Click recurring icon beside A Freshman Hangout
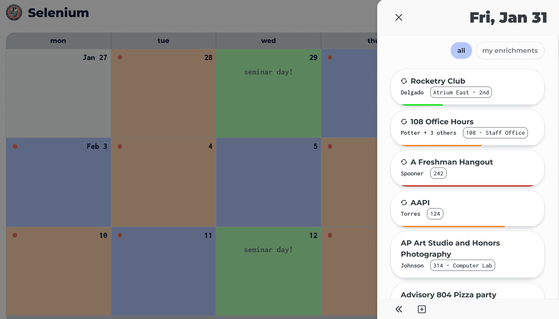Viewport: 559px width, 319px height. [x=404, y=162]
